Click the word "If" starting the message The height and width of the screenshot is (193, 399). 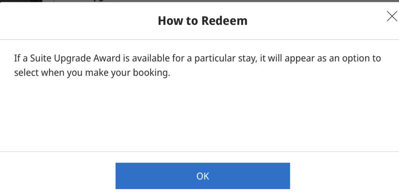(17, 59)
